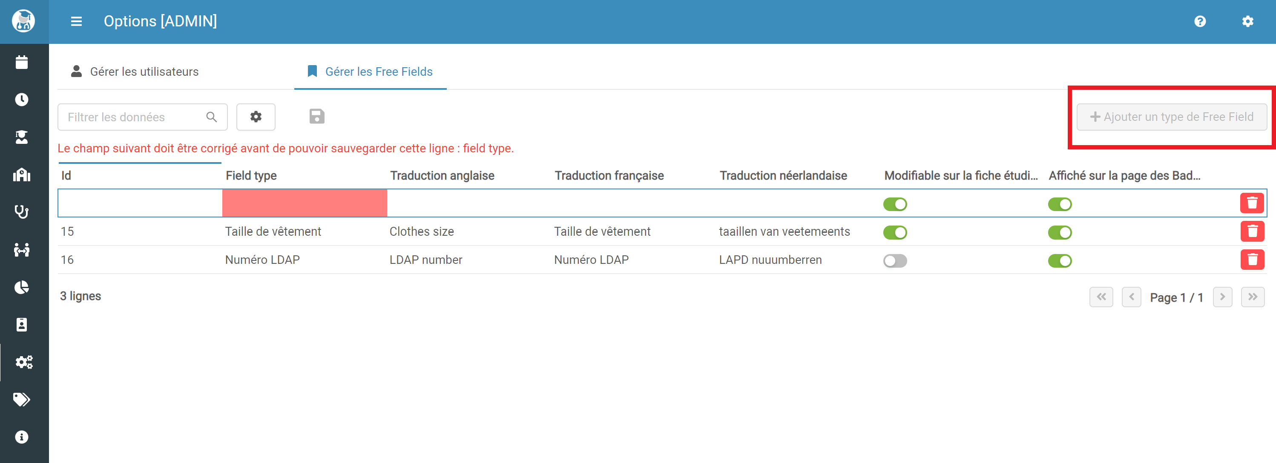
Task: Open the ID badge sidebar icon
Action: click(22, 324)
